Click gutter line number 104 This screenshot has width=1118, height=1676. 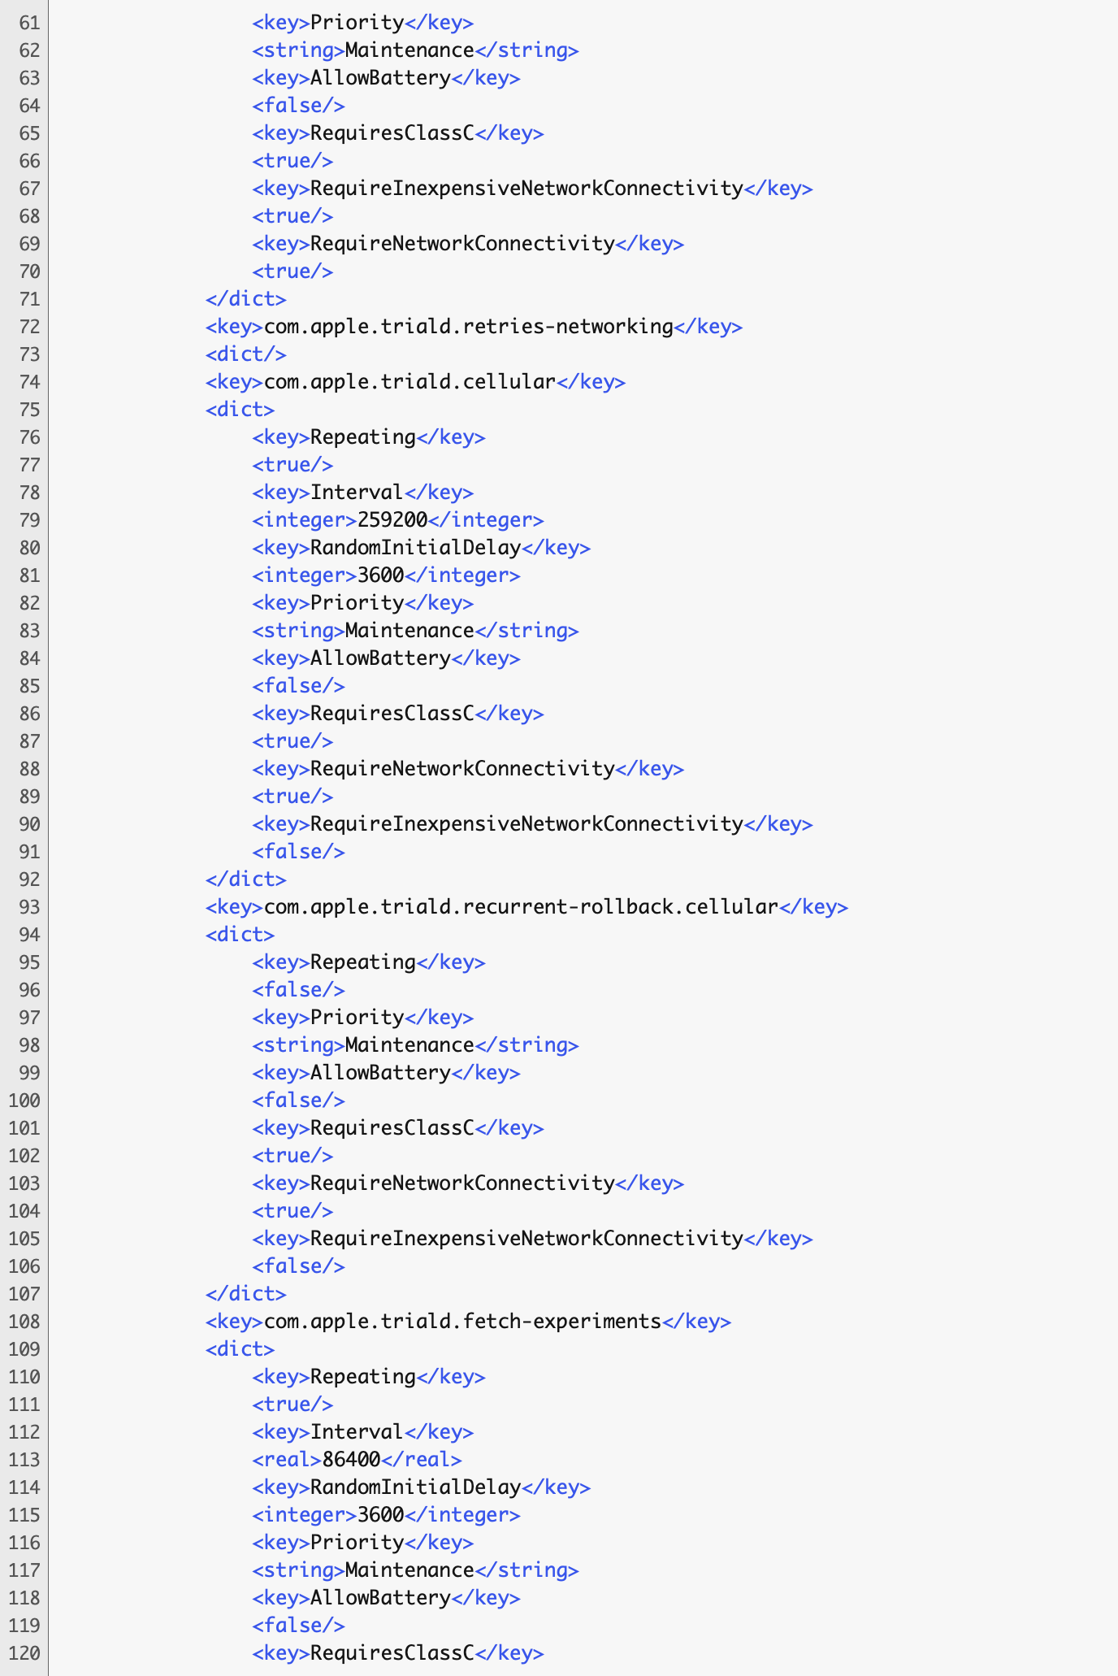point(24,1211)
